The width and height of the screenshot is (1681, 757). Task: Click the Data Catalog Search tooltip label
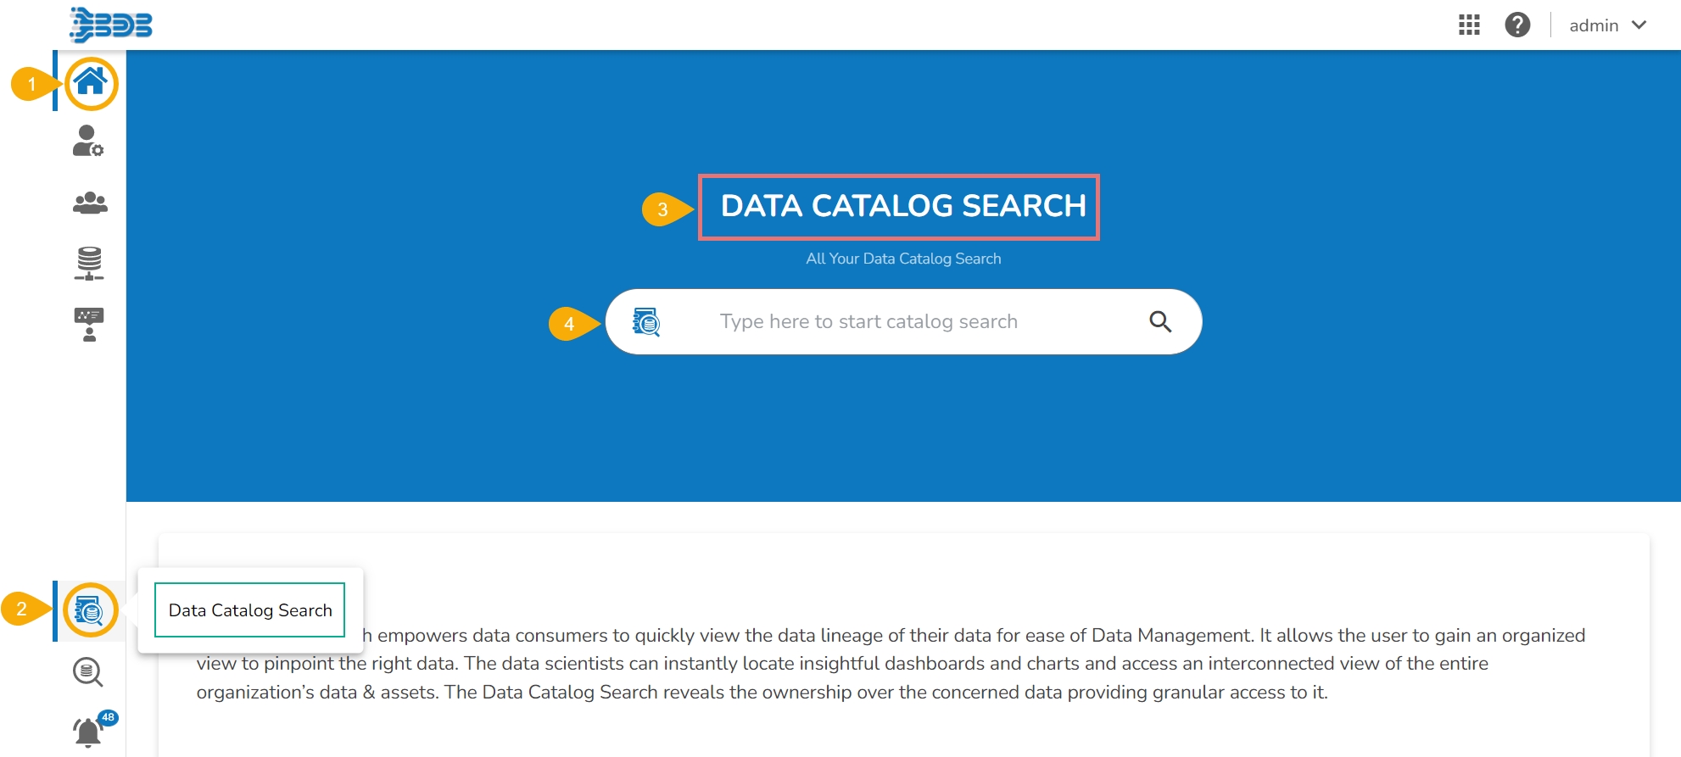[x=250, y=610]
